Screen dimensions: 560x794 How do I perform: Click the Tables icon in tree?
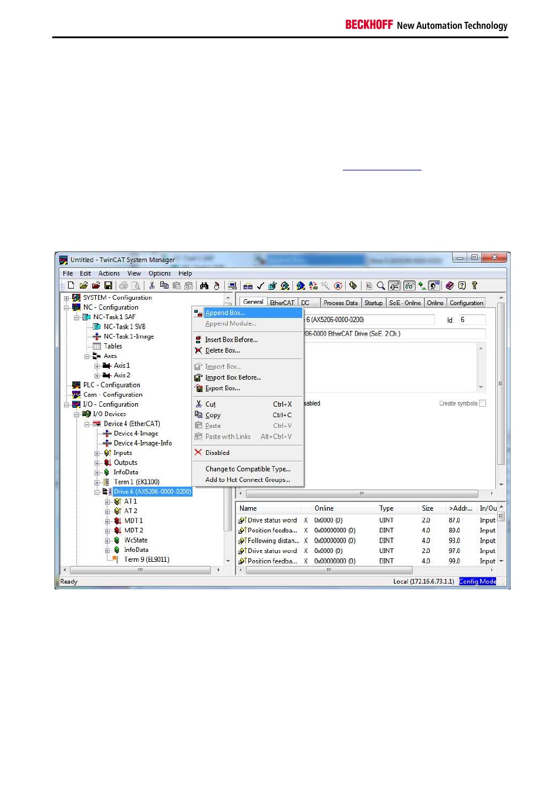(97, 346)
